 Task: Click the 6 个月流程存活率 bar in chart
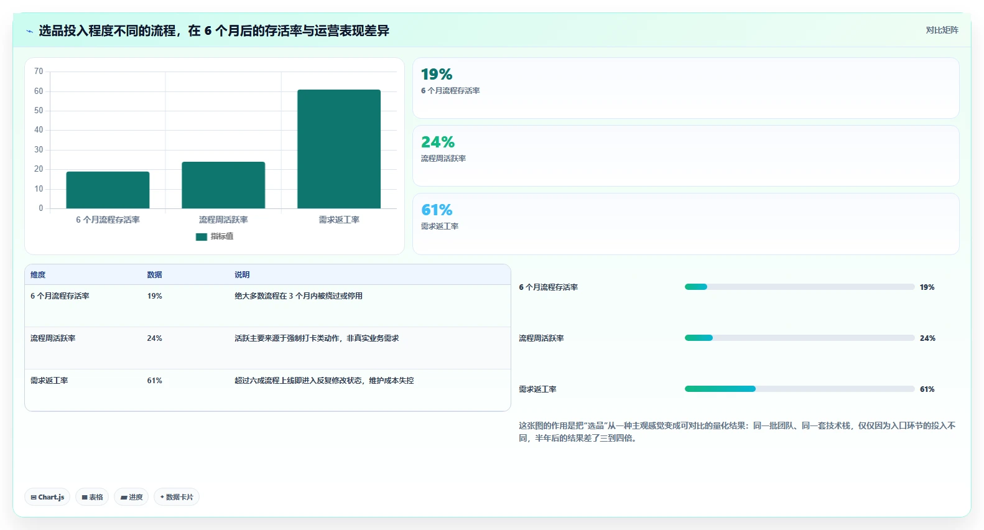(x=108, y=190)
